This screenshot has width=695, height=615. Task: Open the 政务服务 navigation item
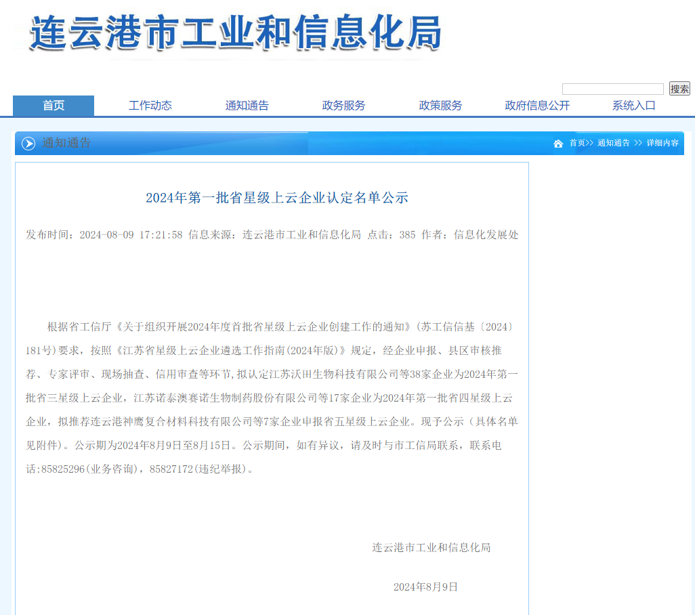coord(343,106)
